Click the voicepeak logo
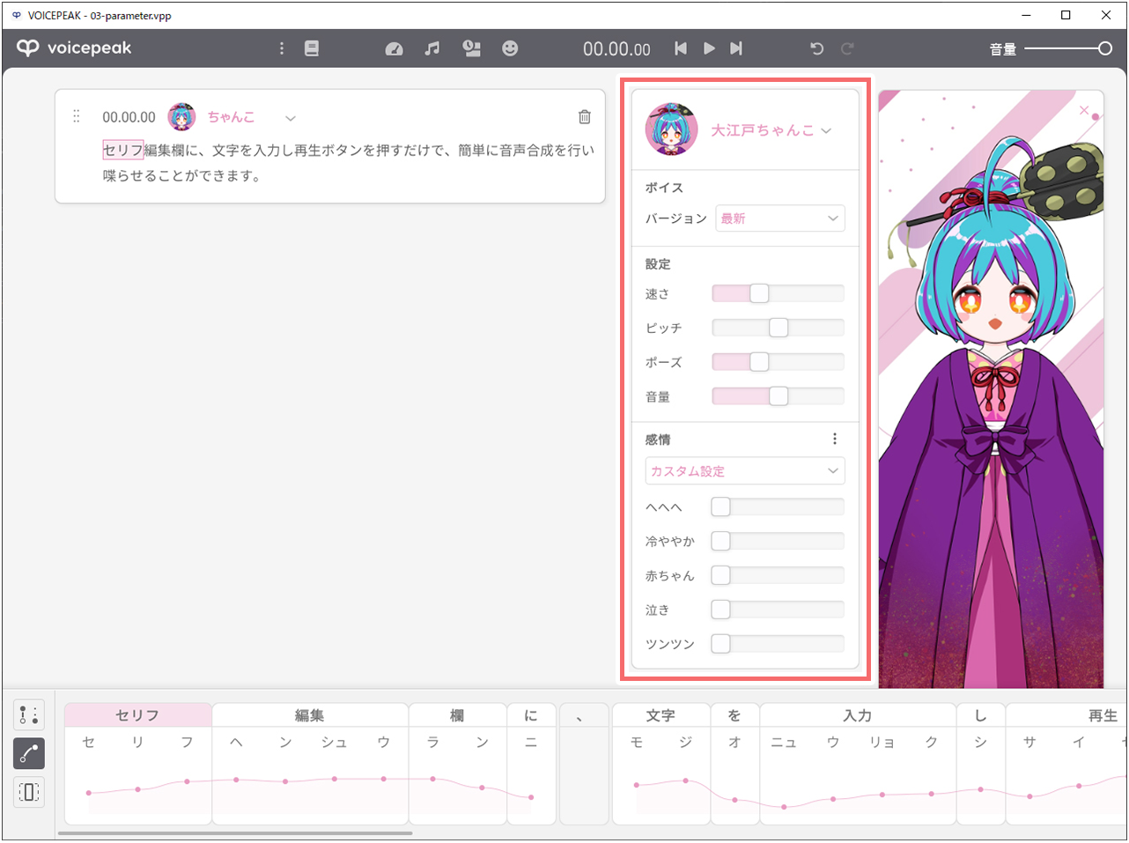The height and width of the screenshot is (843, 1129). click(x=74, y=48)
